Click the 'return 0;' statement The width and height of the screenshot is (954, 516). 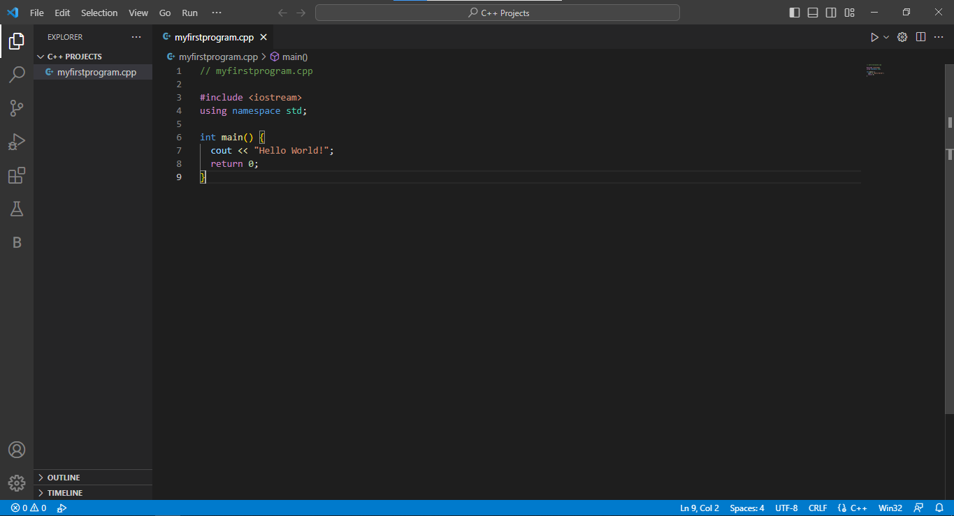(x=235, y=164)
